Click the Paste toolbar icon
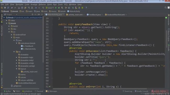The width and height of the screenshot is (170, 95). [x=25, y=8]
